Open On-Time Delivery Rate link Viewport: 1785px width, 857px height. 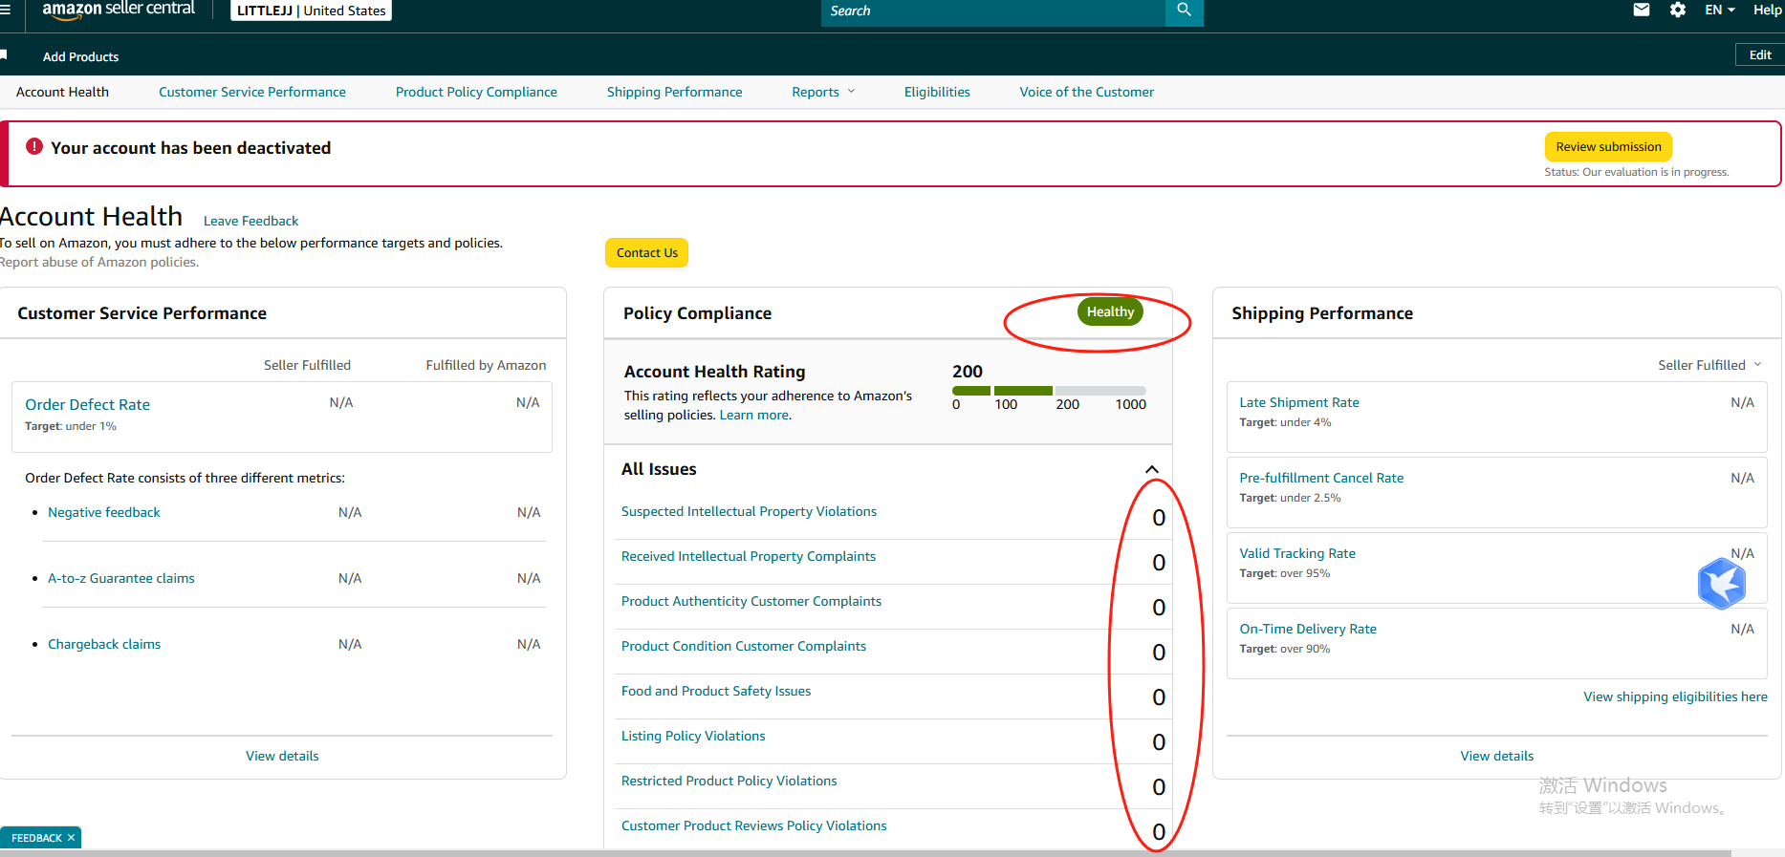1308,629
